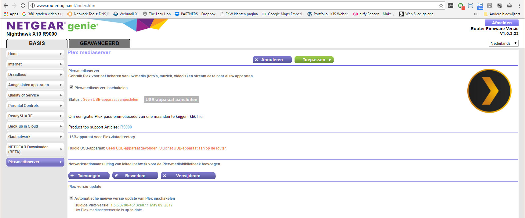
Task: Click the Verwijderen button
Action: [x=188, y=176]
